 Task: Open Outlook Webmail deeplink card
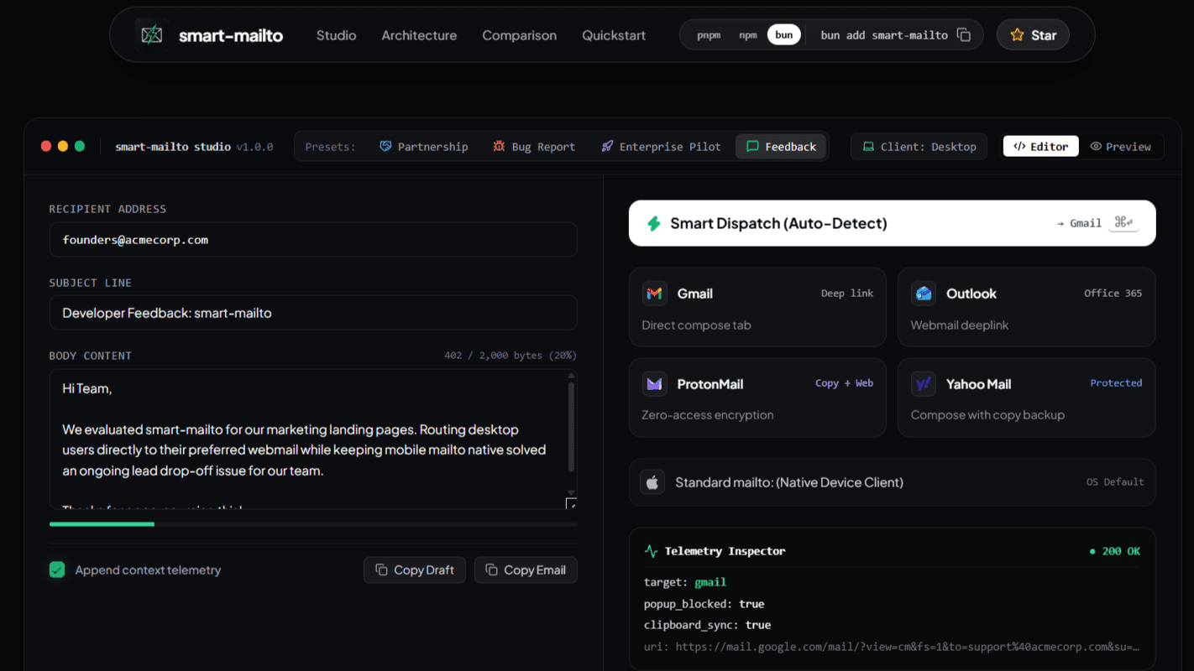(x=1026, y=307)
